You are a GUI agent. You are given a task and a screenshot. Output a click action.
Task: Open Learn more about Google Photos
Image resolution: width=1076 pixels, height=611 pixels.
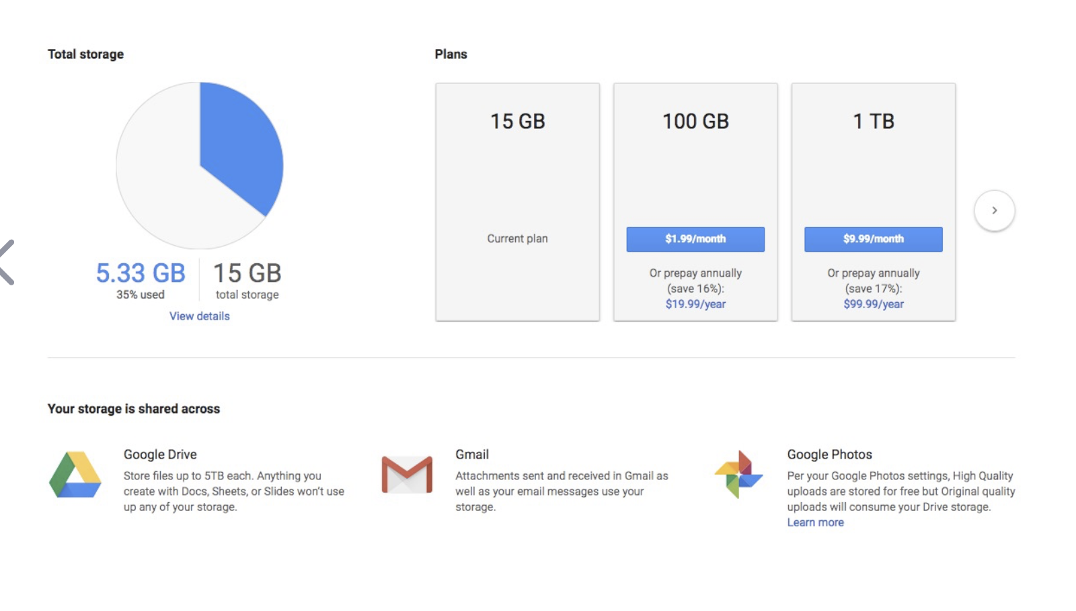point(815,522)
